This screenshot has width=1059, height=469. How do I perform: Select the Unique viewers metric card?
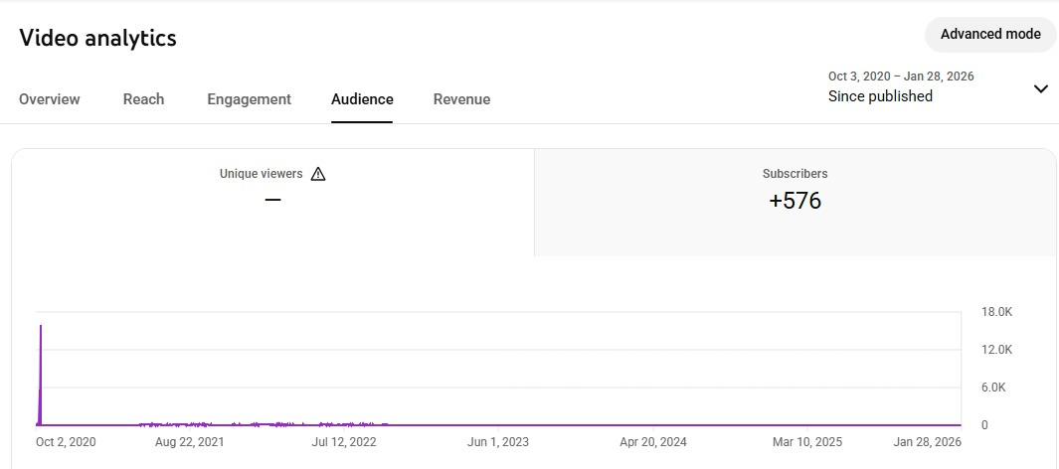272,203
